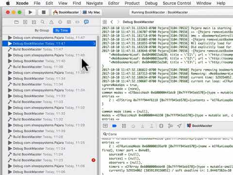Viewport: 233px width, 175px height.
Task: Show the Issue navigator warning icon
Action: click(51, 22)
